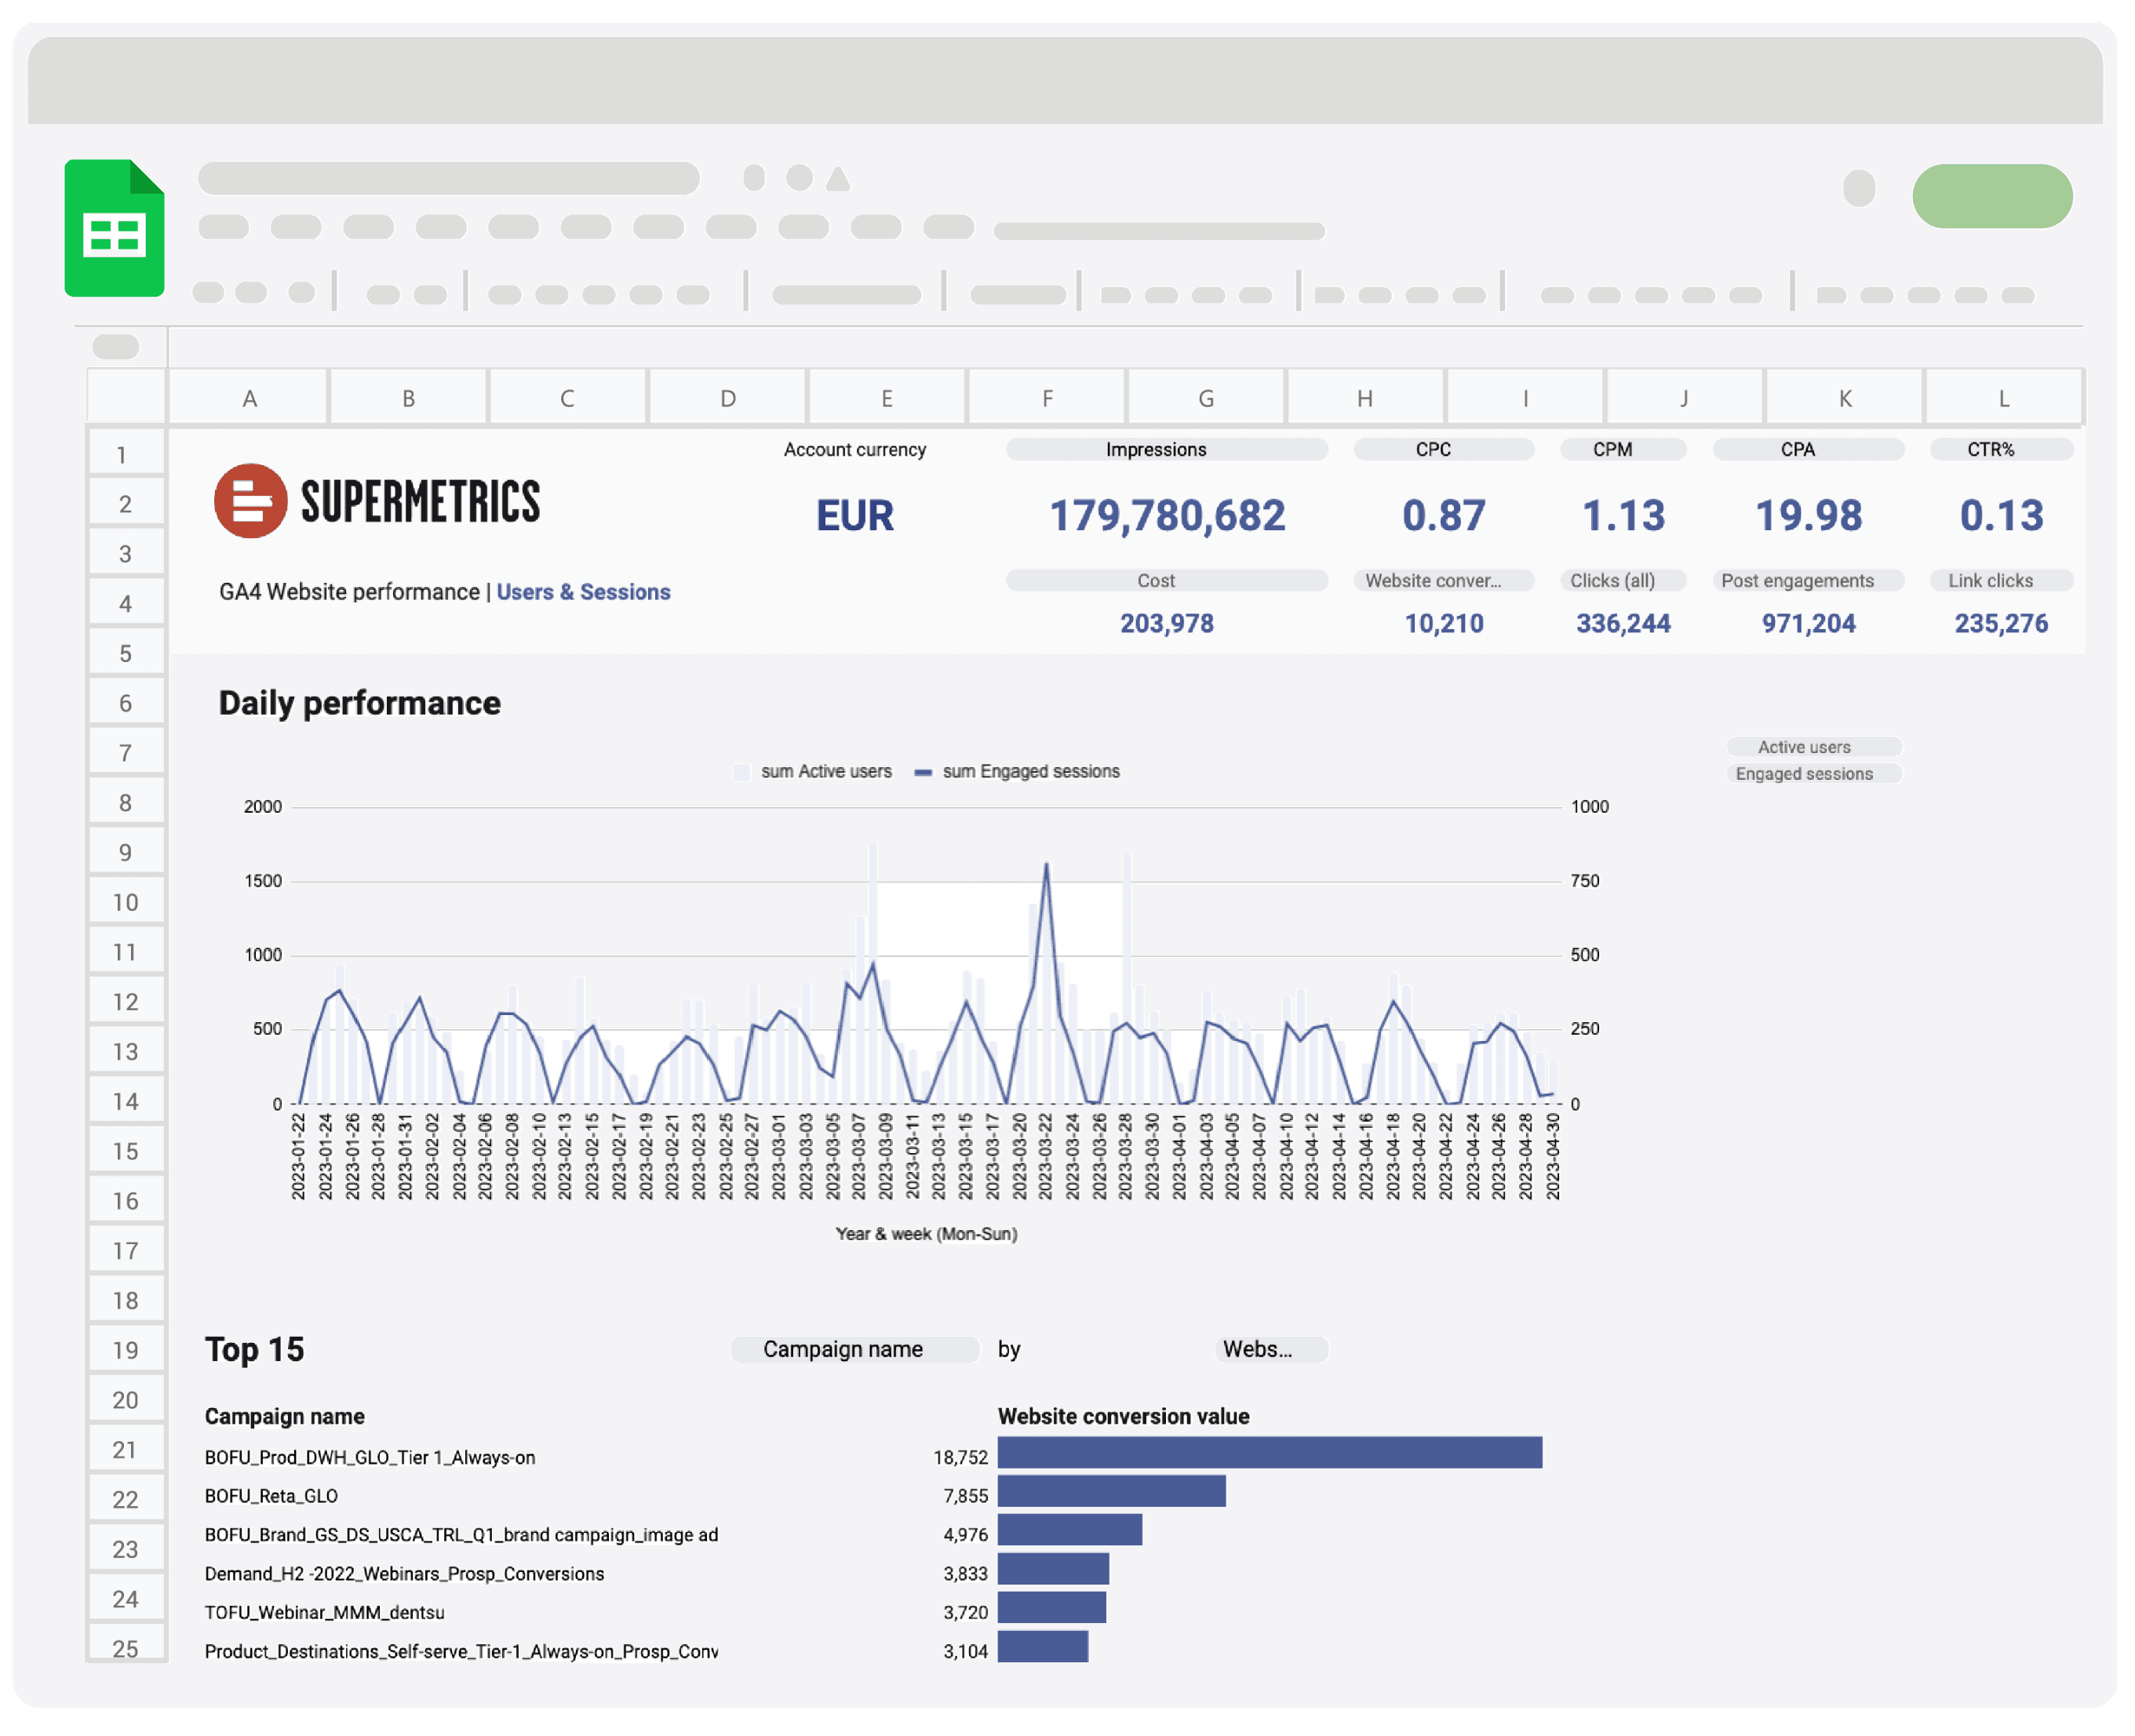Open the Campaign name dropdown

click(855, 1349)
